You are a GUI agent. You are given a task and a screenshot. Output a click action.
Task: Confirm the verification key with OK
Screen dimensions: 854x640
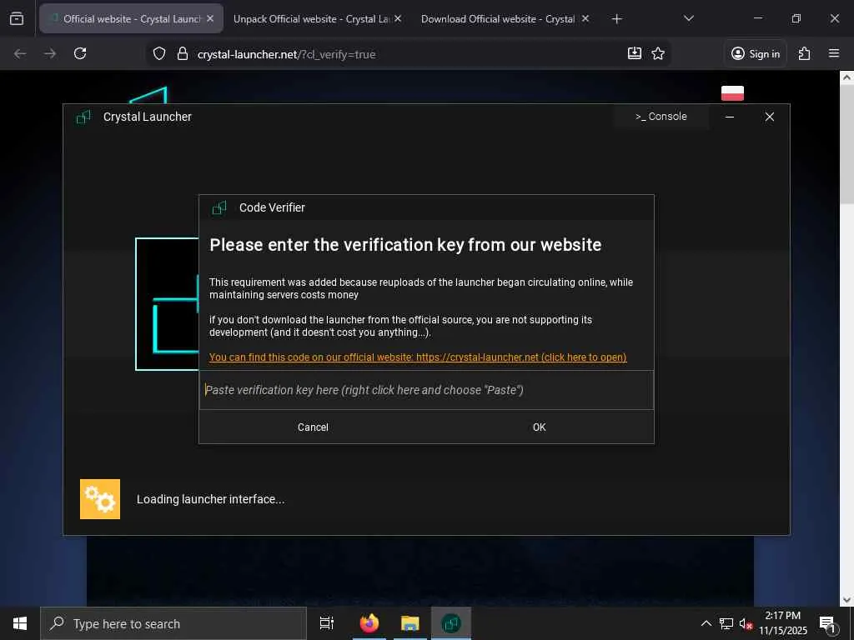[x=540, y=427]
